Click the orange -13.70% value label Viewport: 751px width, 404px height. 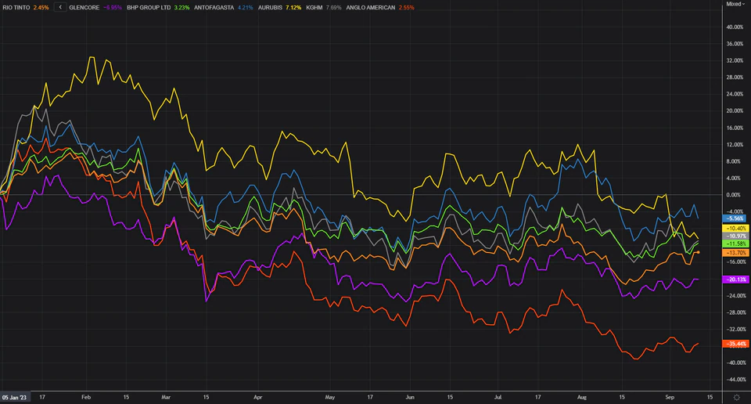pos(737,253)
